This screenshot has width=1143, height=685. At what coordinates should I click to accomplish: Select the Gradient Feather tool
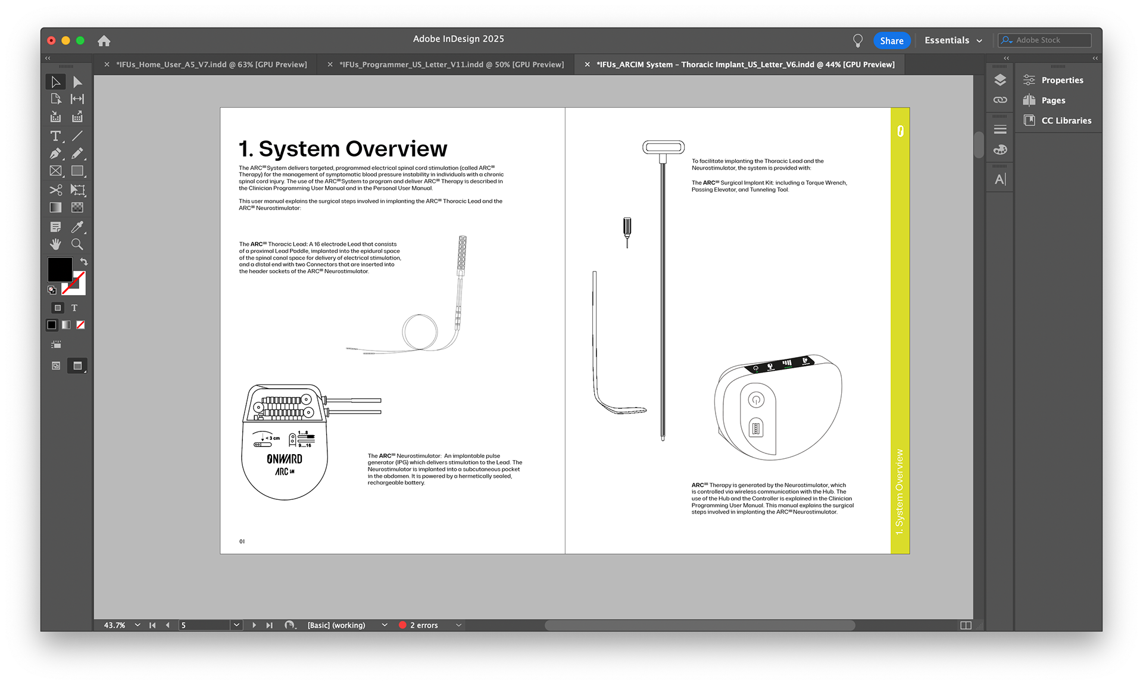[x=77, y=207]
